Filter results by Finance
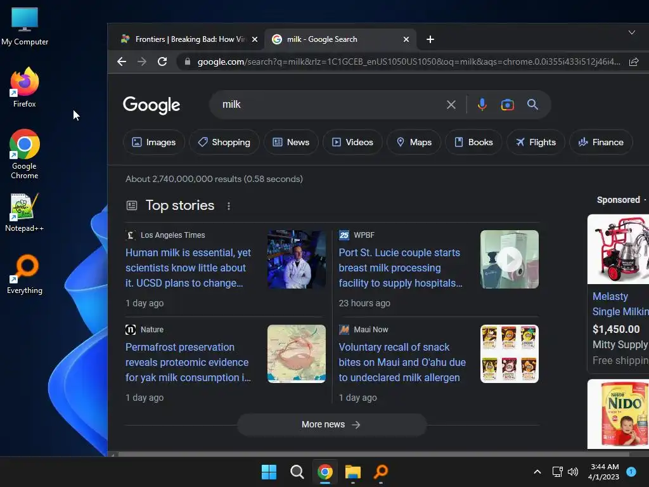Image resolution: width=649 pixels, height=487 pixels. (x=601, y=143)
